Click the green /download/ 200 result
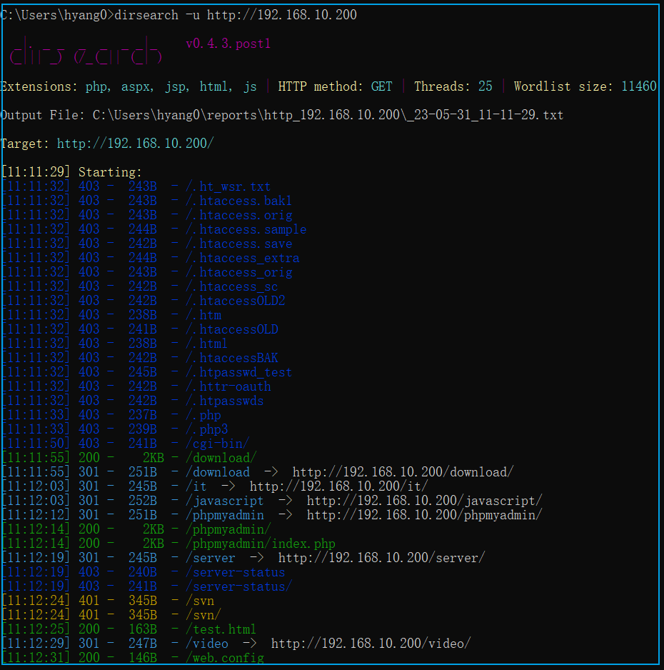The width and height of the screenshot is (664, 670). pos(221,458)
